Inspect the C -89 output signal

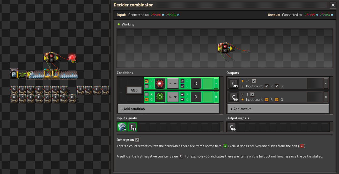[x=232, y=127]
